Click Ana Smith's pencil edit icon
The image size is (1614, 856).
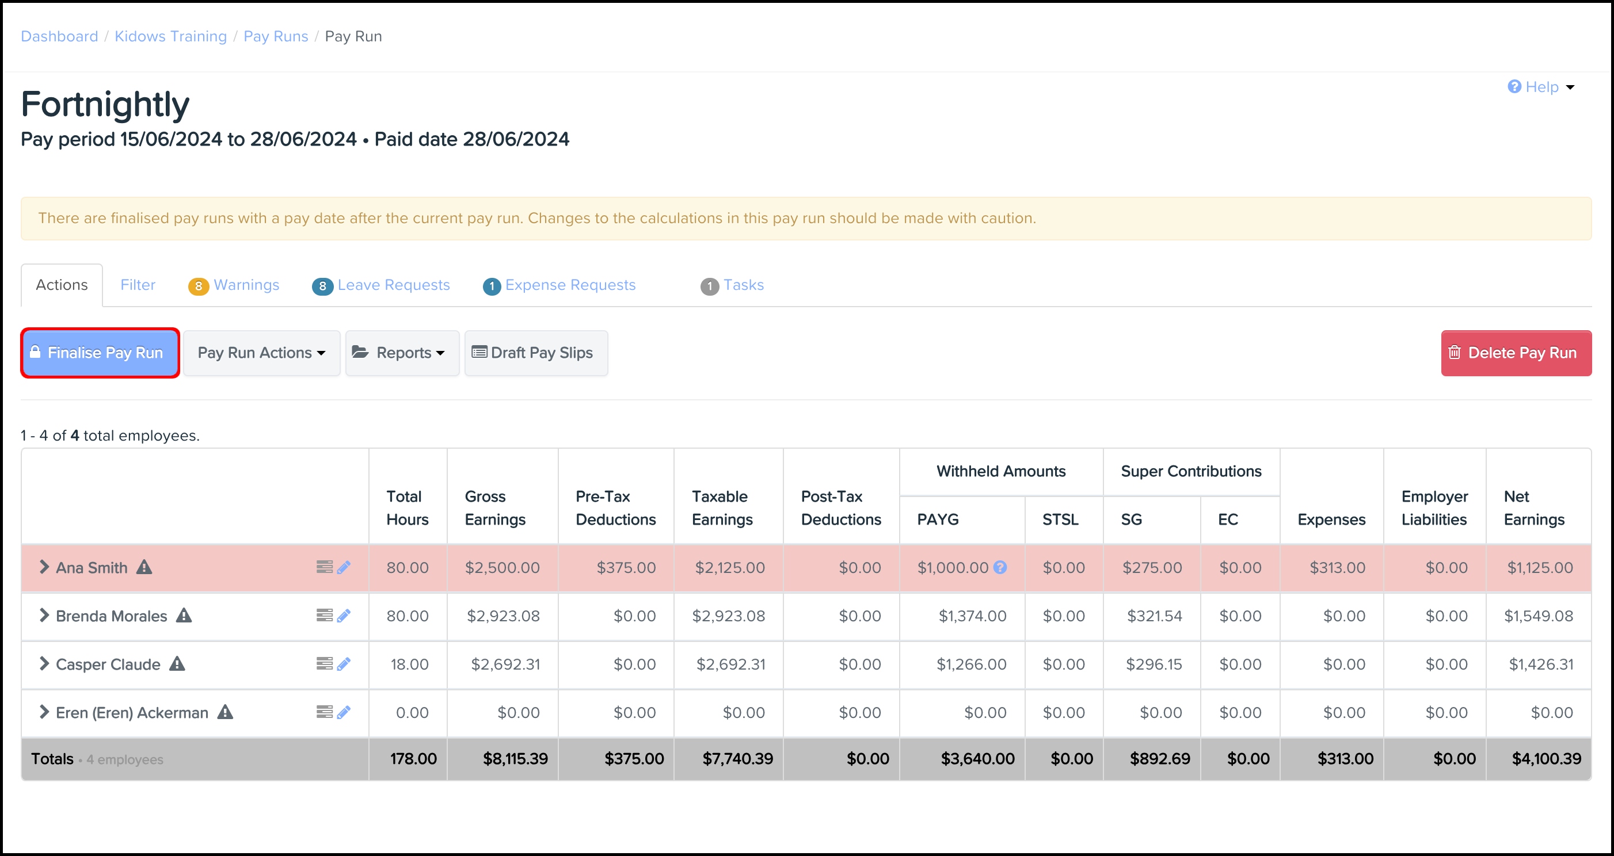[x=344, y=567]
